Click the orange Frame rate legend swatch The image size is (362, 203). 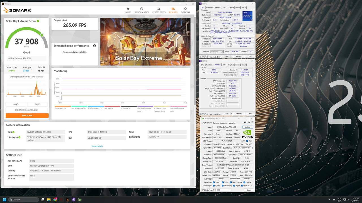tap(63, 106)
